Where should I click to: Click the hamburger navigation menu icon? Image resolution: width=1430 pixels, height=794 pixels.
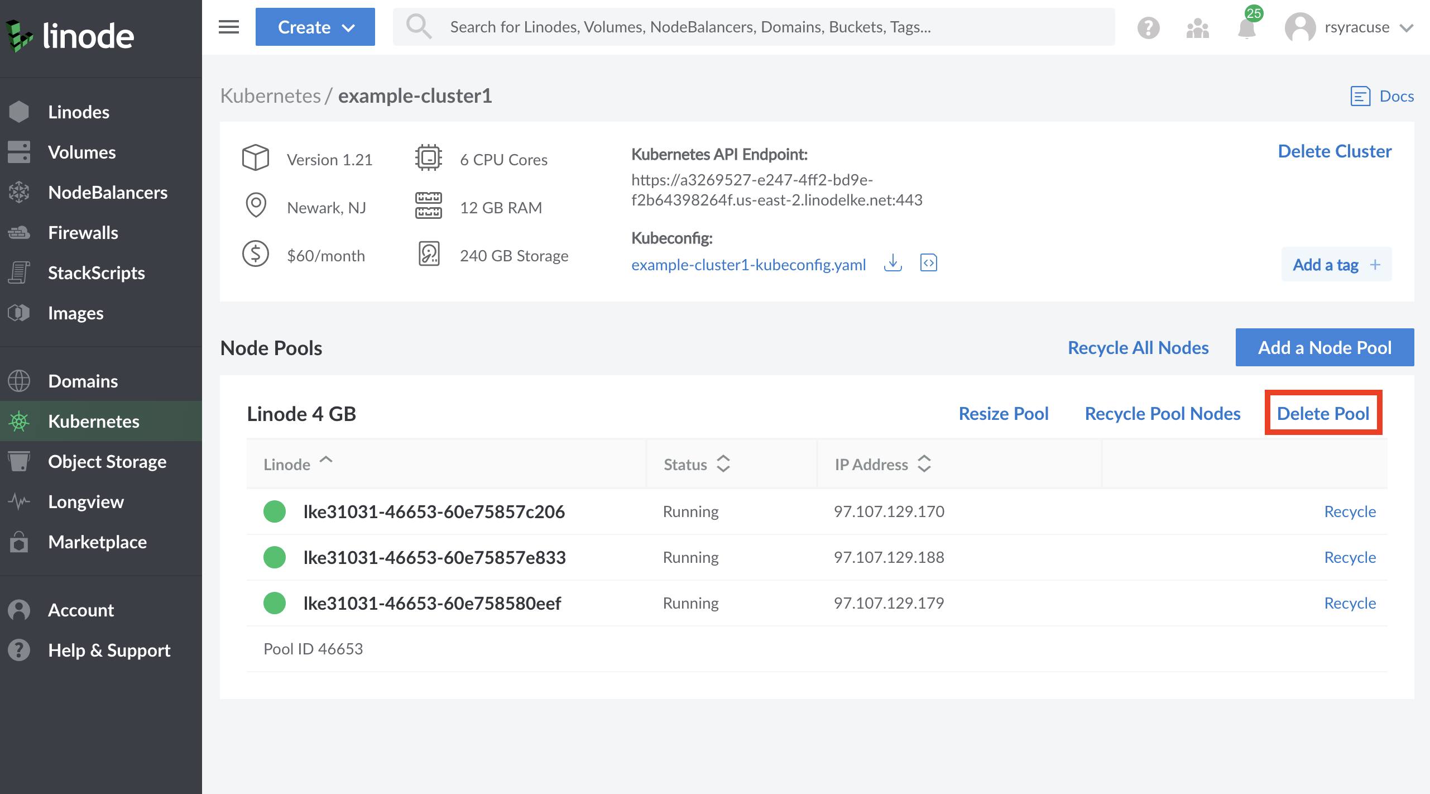(x=228, y=26)
